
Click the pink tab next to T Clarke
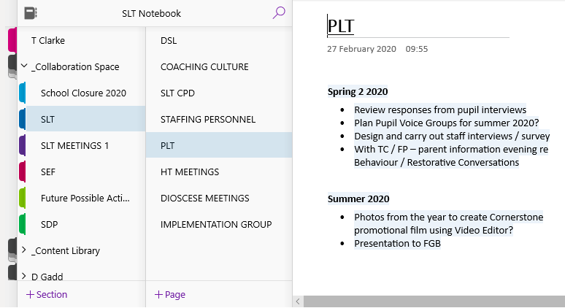click(x=12, y=40)
